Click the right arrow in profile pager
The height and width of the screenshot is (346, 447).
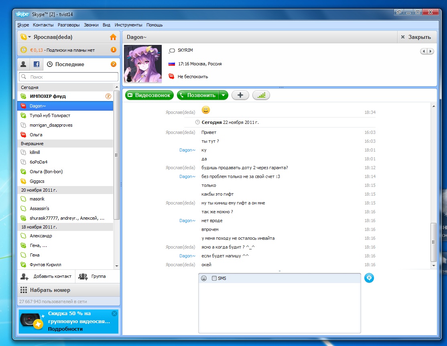[431, 51]
